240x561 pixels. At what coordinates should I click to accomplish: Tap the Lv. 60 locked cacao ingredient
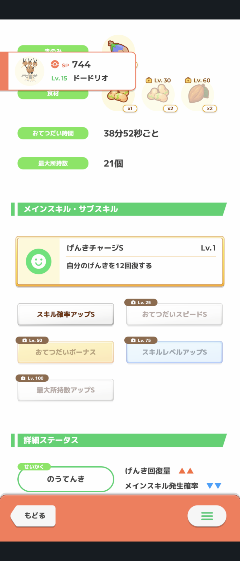(x=198, y=94)
